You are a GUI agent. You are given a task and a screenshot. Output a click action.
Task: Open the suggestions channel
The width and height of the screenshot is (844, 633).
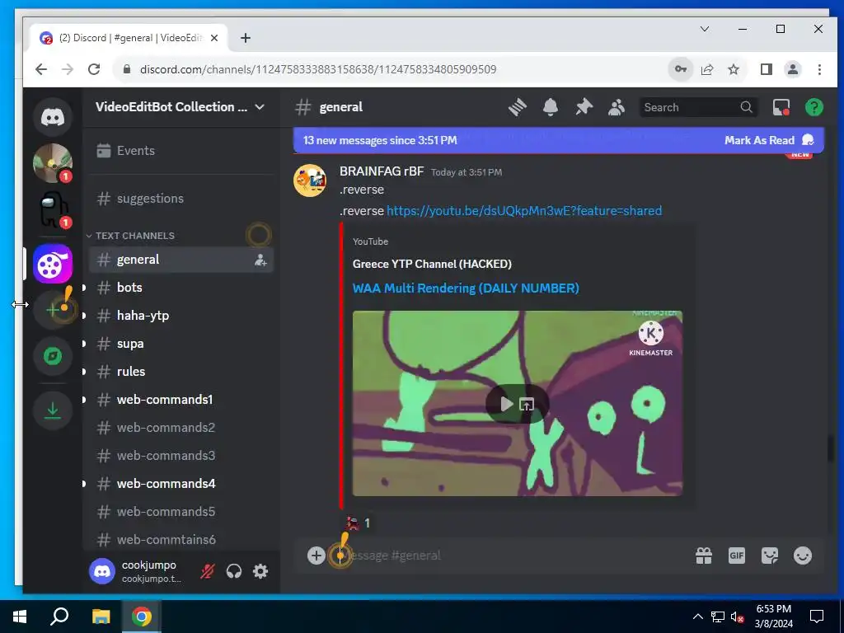[x=181, y=199]
